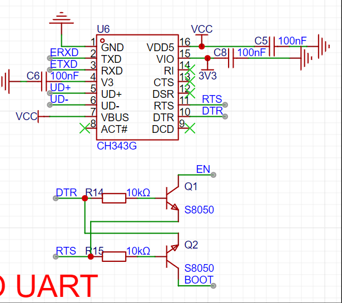Click the no-connect mark on RI pin 14
This screenshot has height=303, width=342.
[x=190, y=69]
